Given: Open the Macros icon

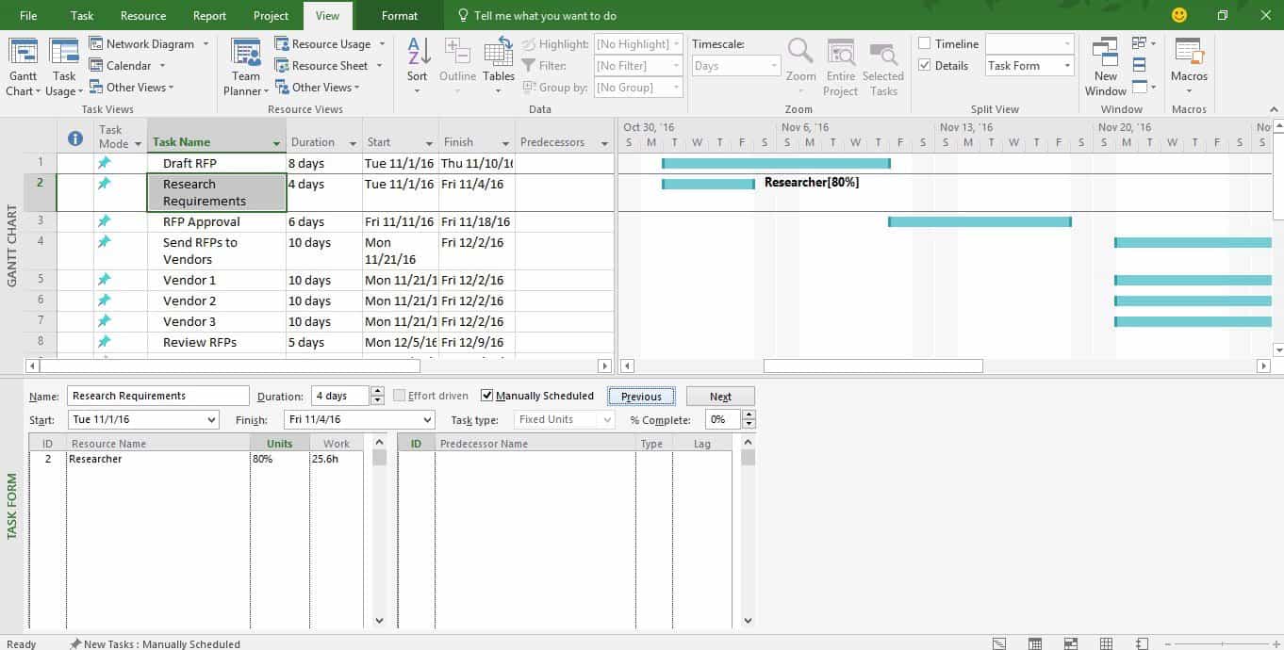Looking at the screenshot, I should point(1189,53).
